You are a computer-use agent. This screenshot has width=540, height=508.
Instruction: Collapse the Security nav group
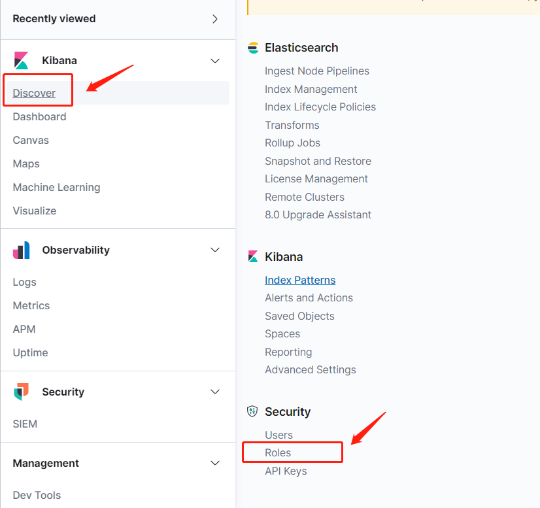(215, 392)
